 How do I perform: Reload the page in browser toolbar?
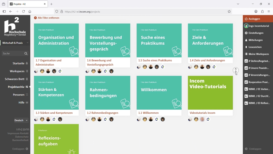(x=23, y=11)
